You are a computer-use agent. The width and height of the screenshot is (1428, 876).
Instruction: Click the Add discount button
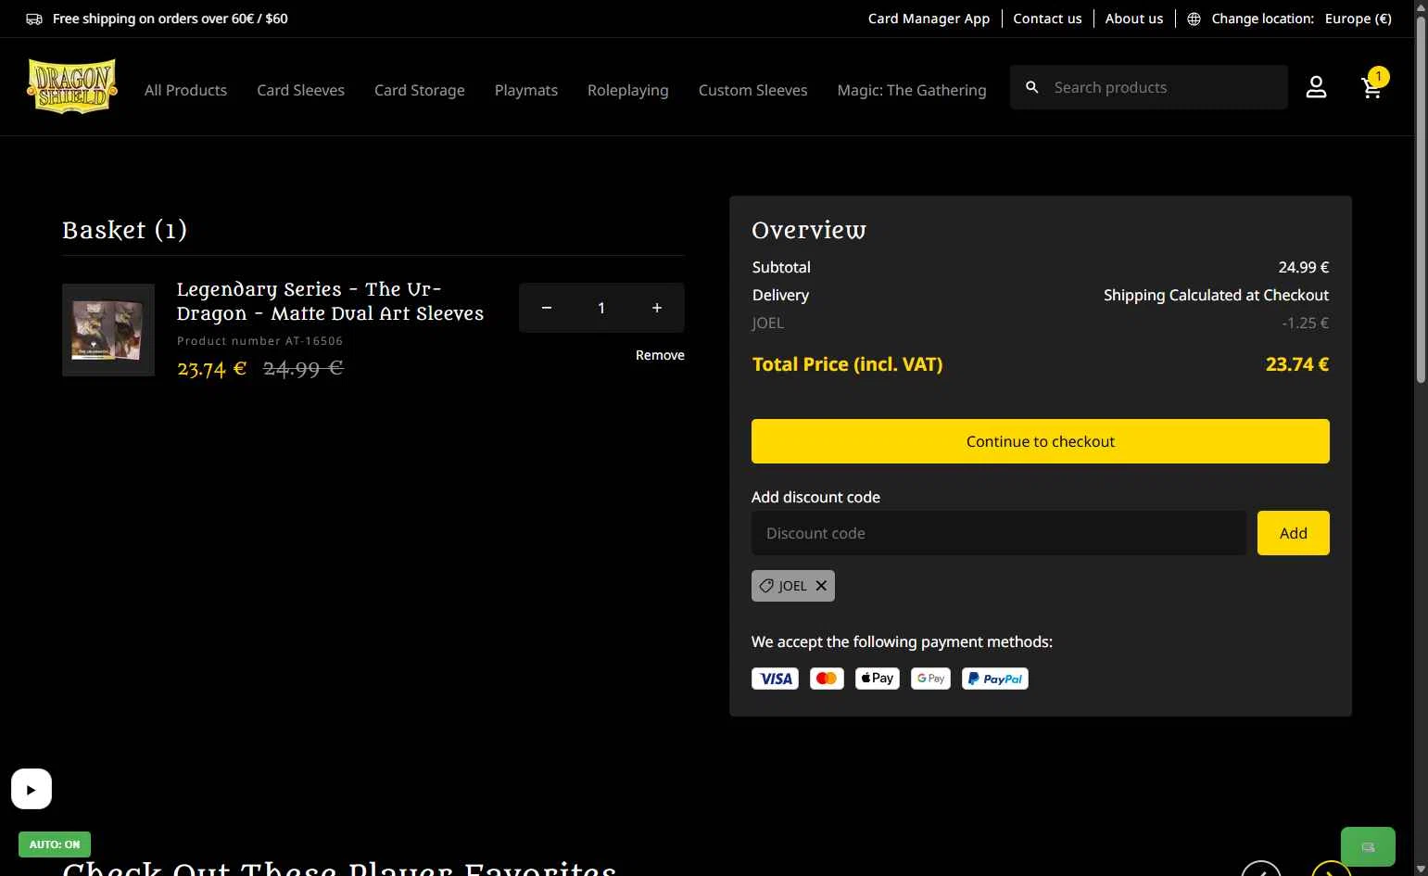tap(1294, 533)
